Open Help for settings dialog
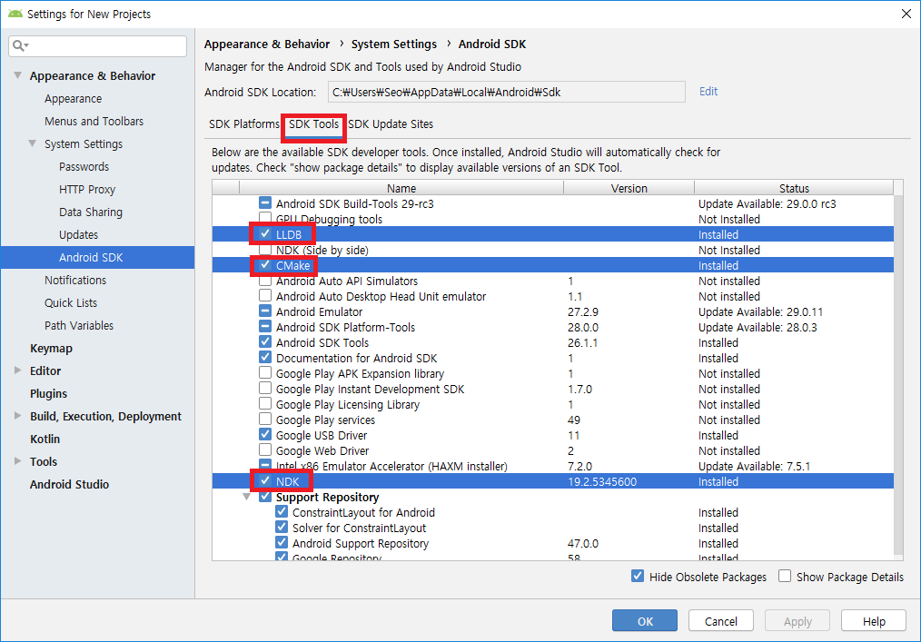This screenshot has width=921, height=642. coord(874,621)
